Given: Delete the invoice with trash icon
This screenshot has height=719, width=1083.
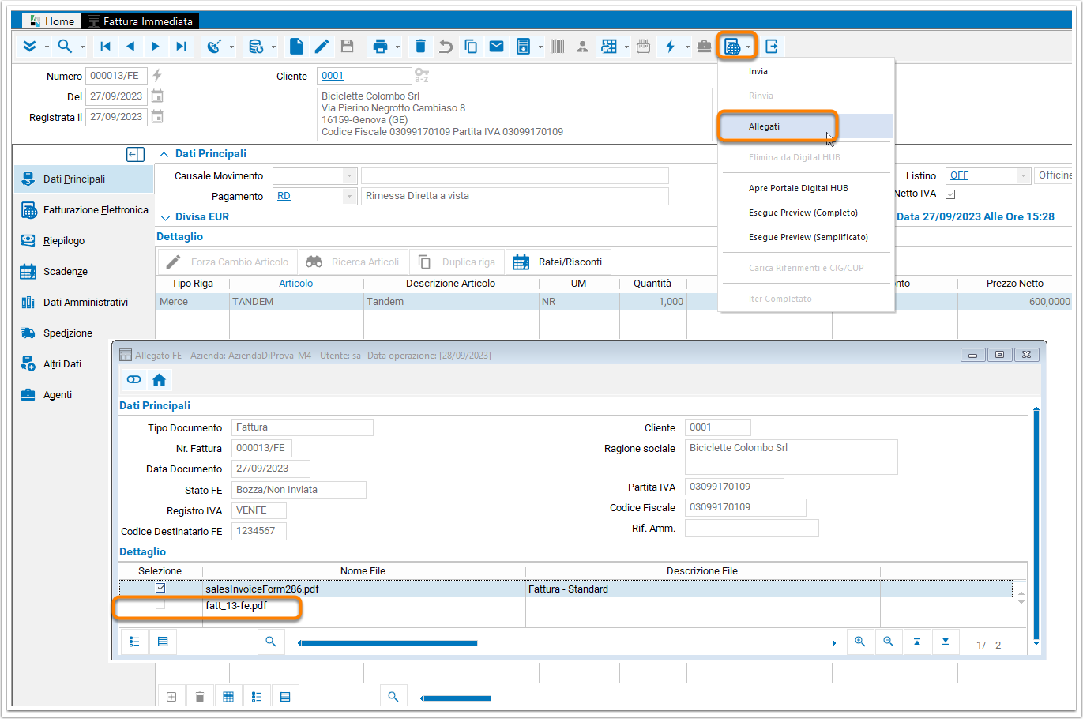Looking at the screenshot, I should pos(420,47).
